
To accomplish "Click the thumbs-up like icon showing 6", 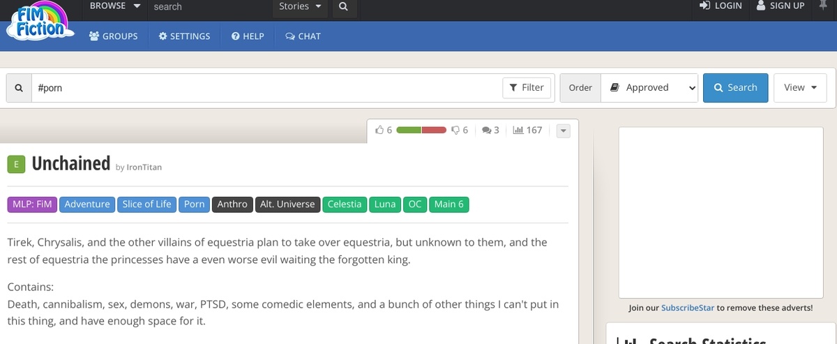I will 379,130.
